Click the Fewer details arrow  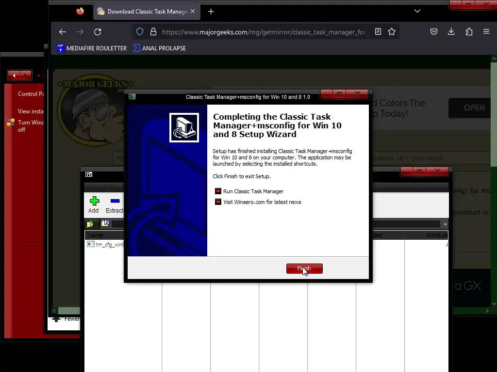56,319
